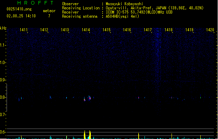Image resolution: width=218 pixels, height=139 pixels.
Task: Click the Receiving antenna label
Action: 80,16
